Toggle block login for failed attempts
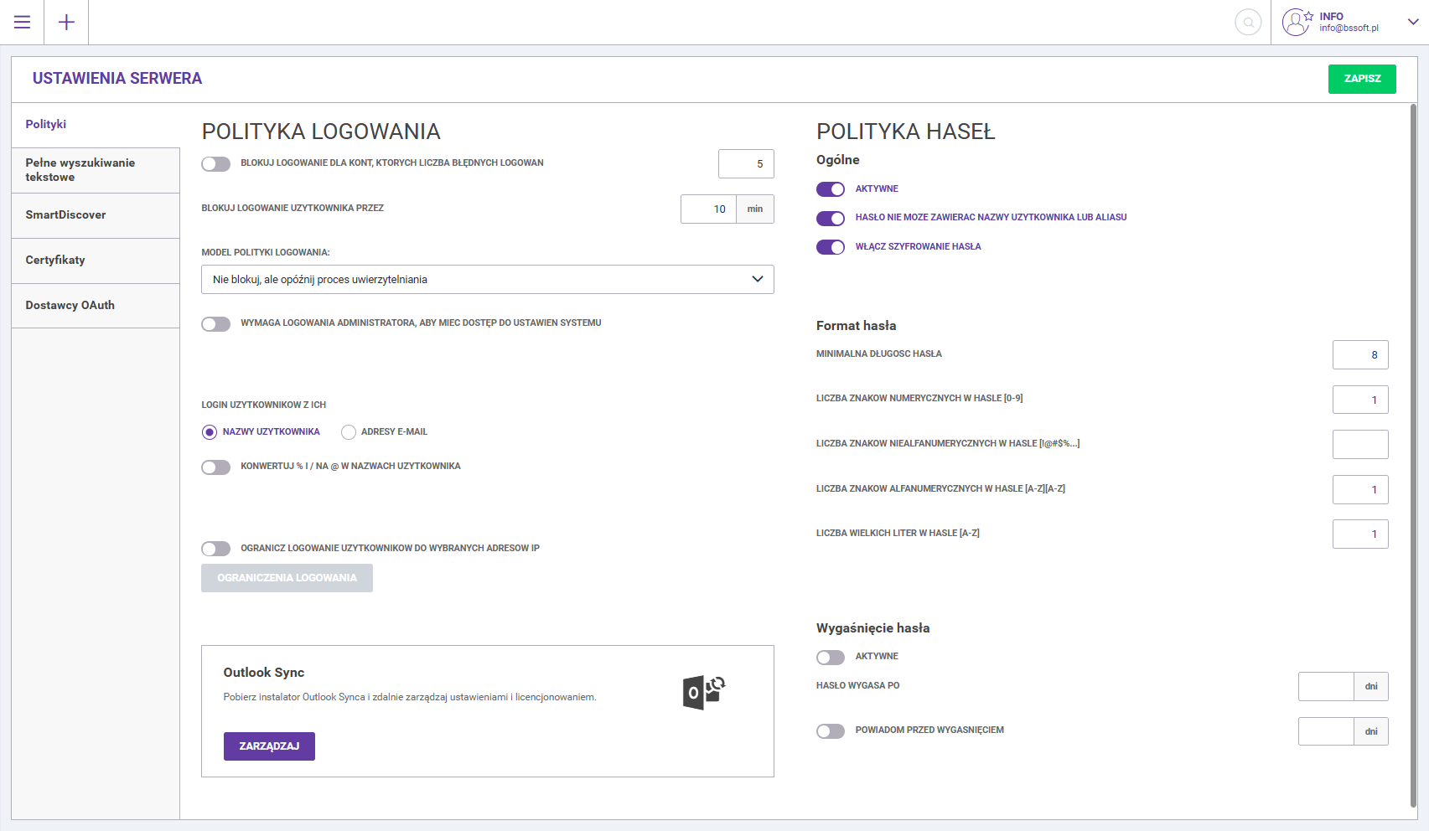The height and width of the screenshot is (831, 1429). click(x=215, y=164)
